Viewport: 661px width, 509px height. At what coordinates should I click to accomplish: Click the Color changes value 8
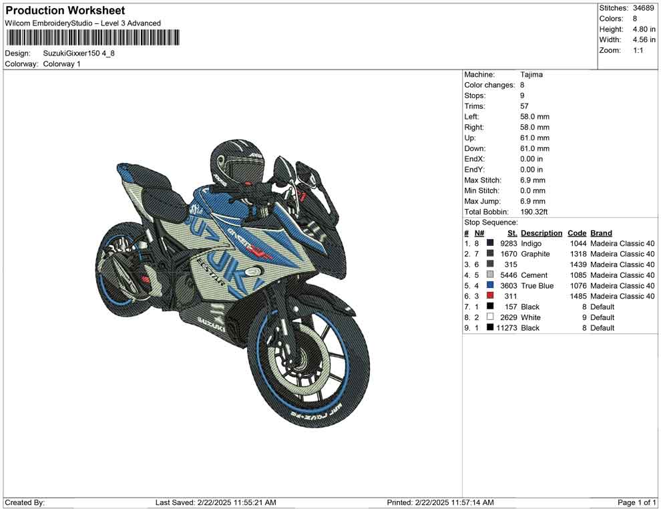[x=522, y=85]
